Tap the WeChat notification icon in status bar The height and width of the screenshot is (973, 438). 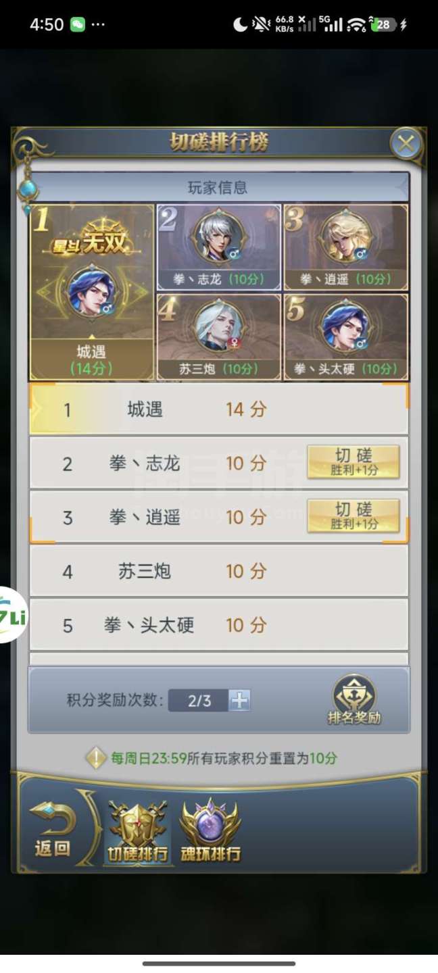(78, 24)
